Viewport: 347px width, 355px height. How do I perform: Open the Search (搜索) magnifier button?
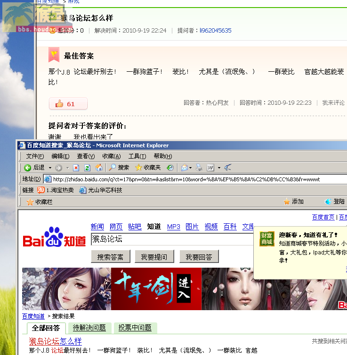[x=119, y=168]
